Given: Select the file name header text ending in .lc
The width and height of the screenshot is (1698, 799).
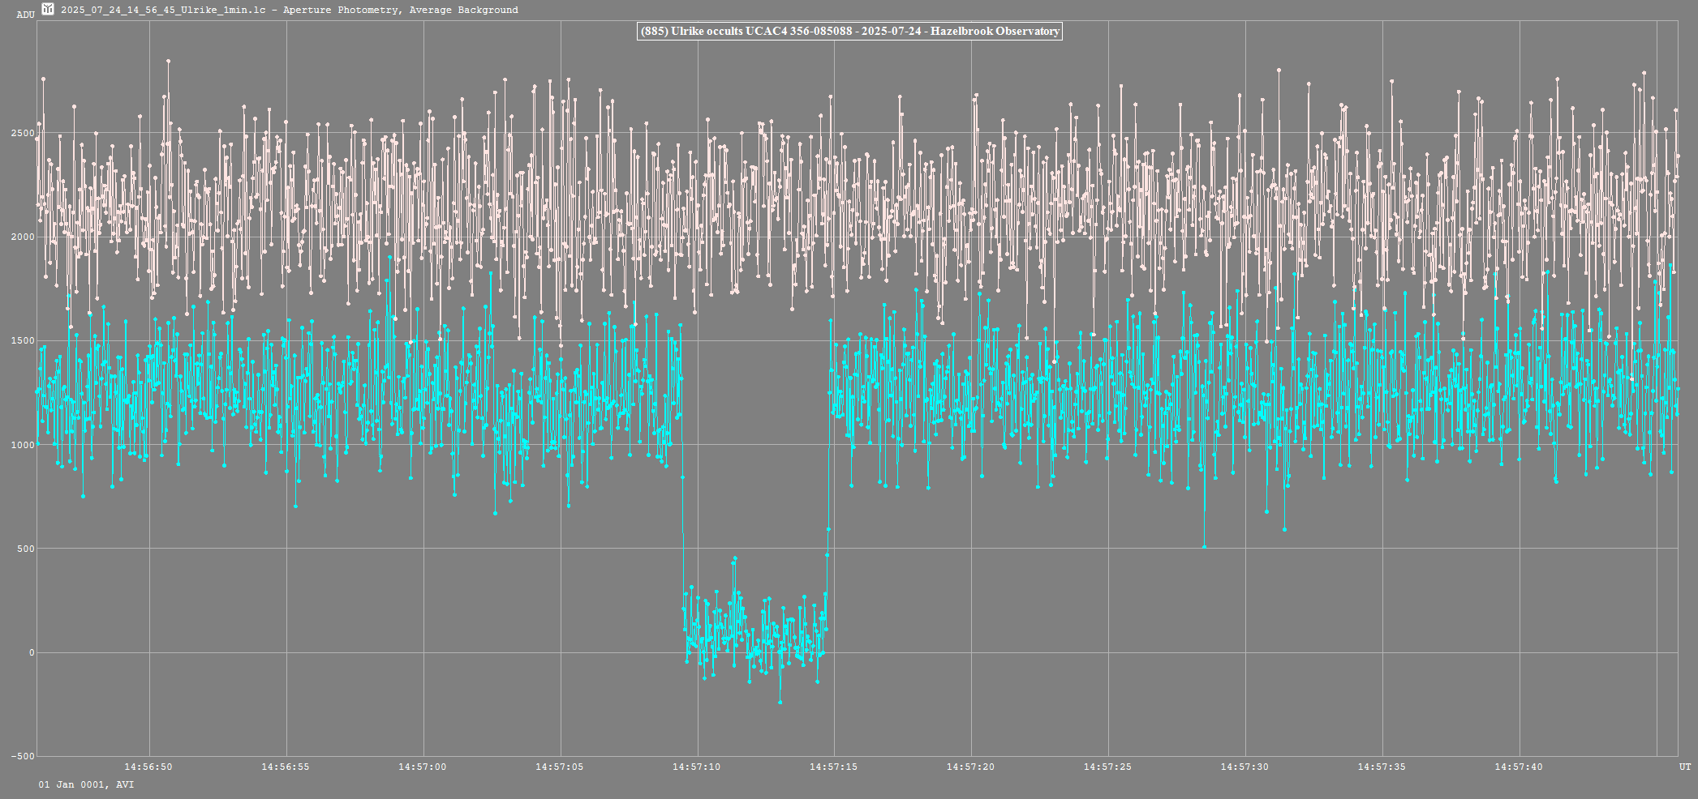Looking at the screenshot, I should point(163,10).
